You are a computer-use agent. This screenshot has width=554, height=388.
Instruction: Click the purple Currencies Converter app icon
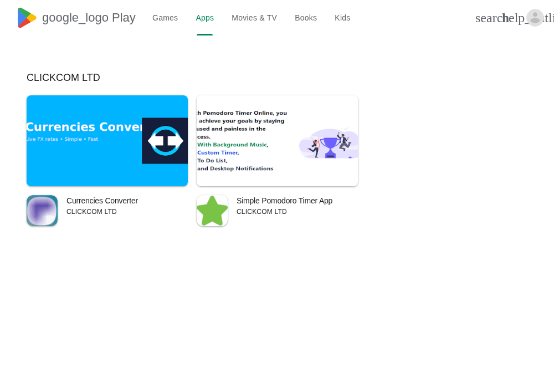[x=42, y=211]
